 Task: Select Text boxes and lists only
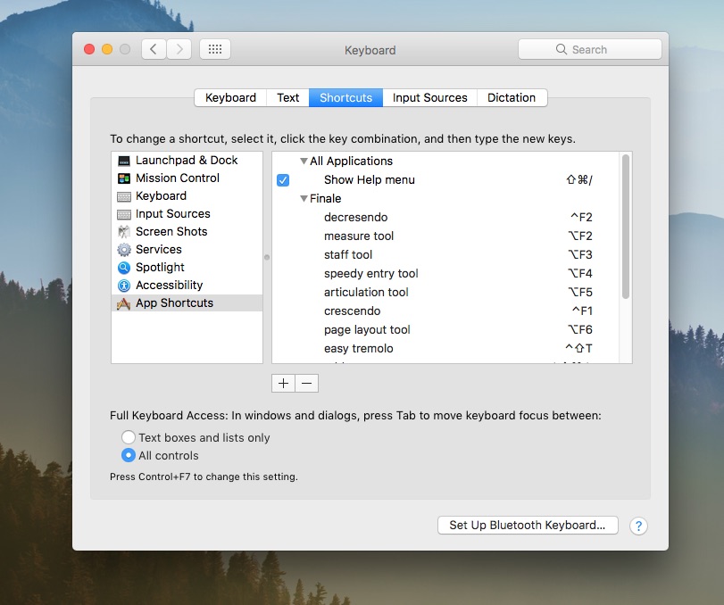point(129,437)
